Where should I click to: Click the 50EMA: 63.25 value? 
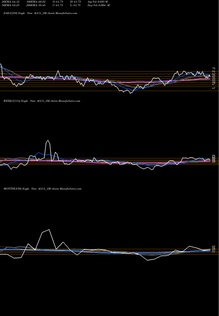click(x=11, y=5)
